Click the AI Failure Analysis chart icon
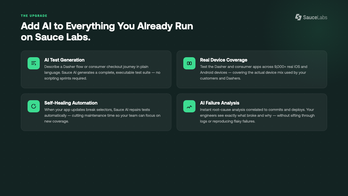348x196 pixels. click(189, 106)
